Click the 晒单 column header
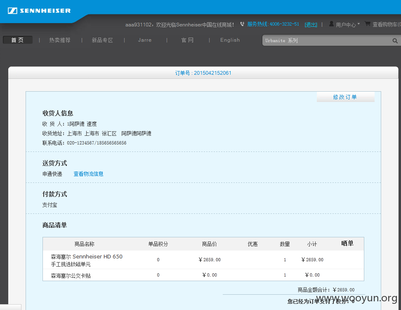This screenshot has height=310, width=401. [347, 244]
